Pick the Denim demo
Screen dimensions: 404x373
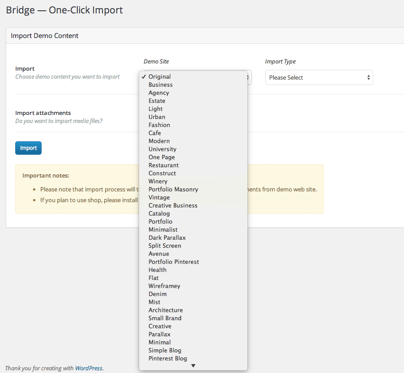[x=193, y=294]
